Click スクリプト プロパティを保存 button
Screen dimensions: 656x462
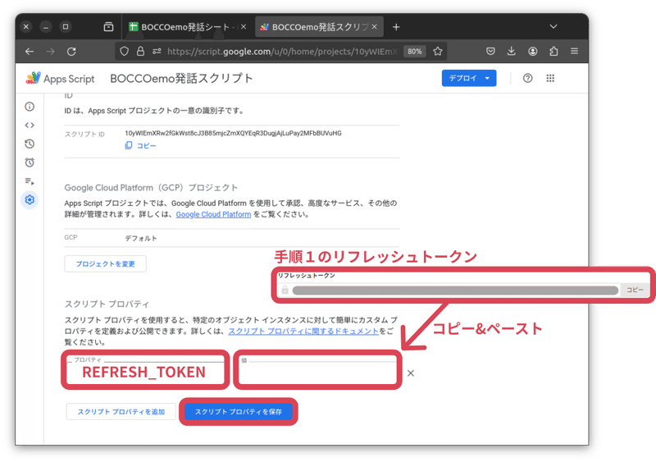pyautogui.click(x=239, y=412)
